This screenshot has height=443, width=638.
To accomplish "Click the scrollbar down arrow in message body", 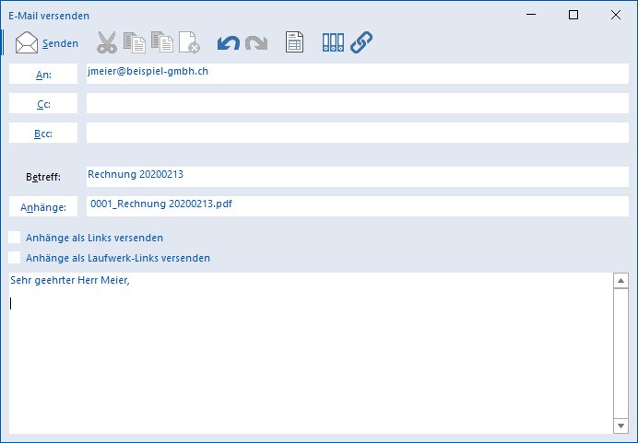I will tap(620, 426).
